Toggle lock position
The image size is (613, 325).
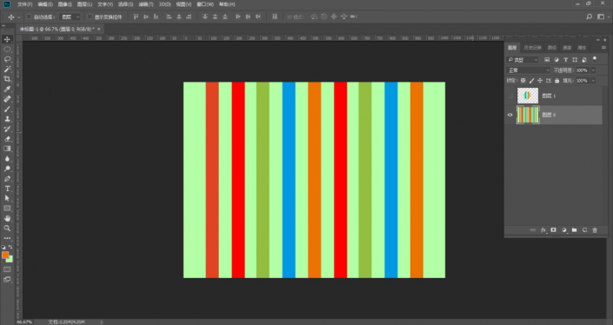click(x=540, y=81)
